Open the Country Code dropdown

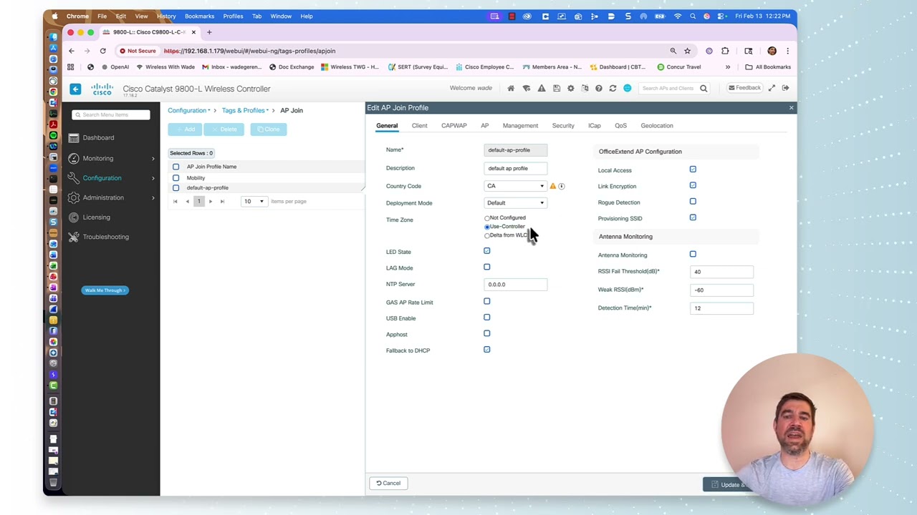516,186
